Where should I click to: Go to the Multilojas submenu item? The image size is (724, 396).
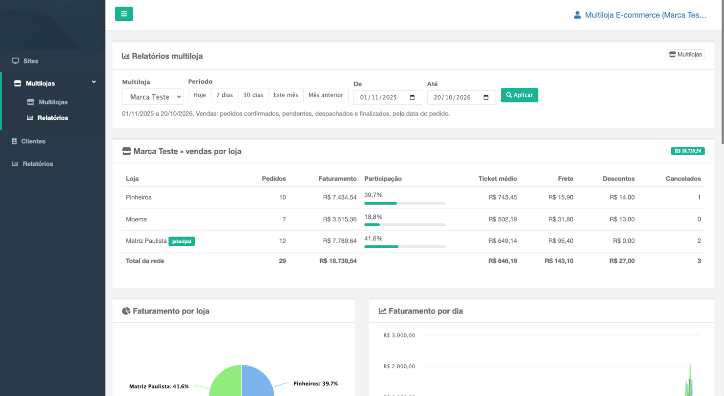click(53, 102)
